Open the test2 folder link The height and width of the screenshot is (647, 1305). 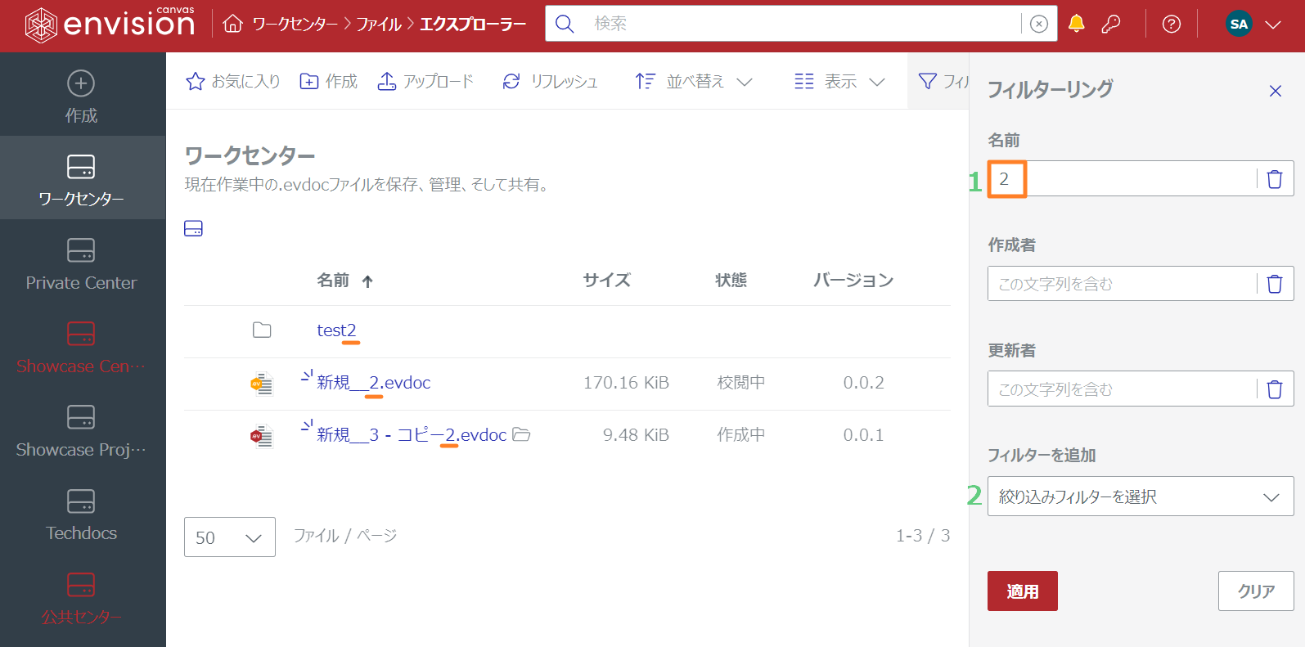click(x=336, y=330)
